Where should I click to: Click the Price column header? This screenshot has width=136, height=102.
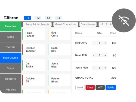pyautogui.click(x=113, y=33)
